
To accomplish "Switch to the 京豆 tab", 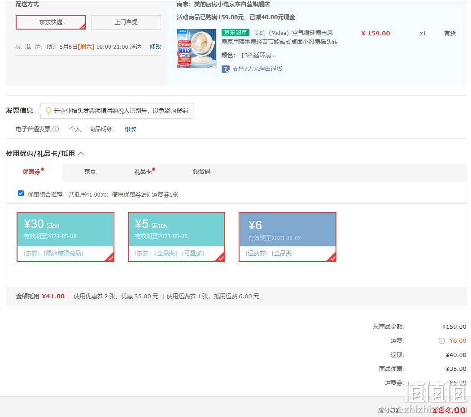I will [x=90, y=172].
